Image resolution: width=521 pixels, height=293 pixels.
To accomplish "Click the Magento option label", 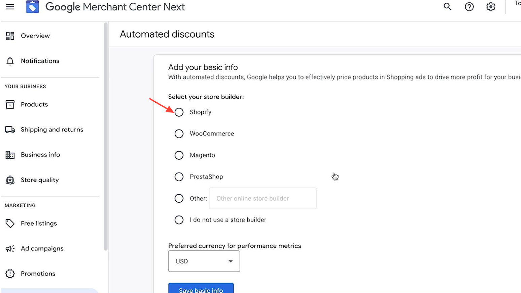I will [202, 155].
